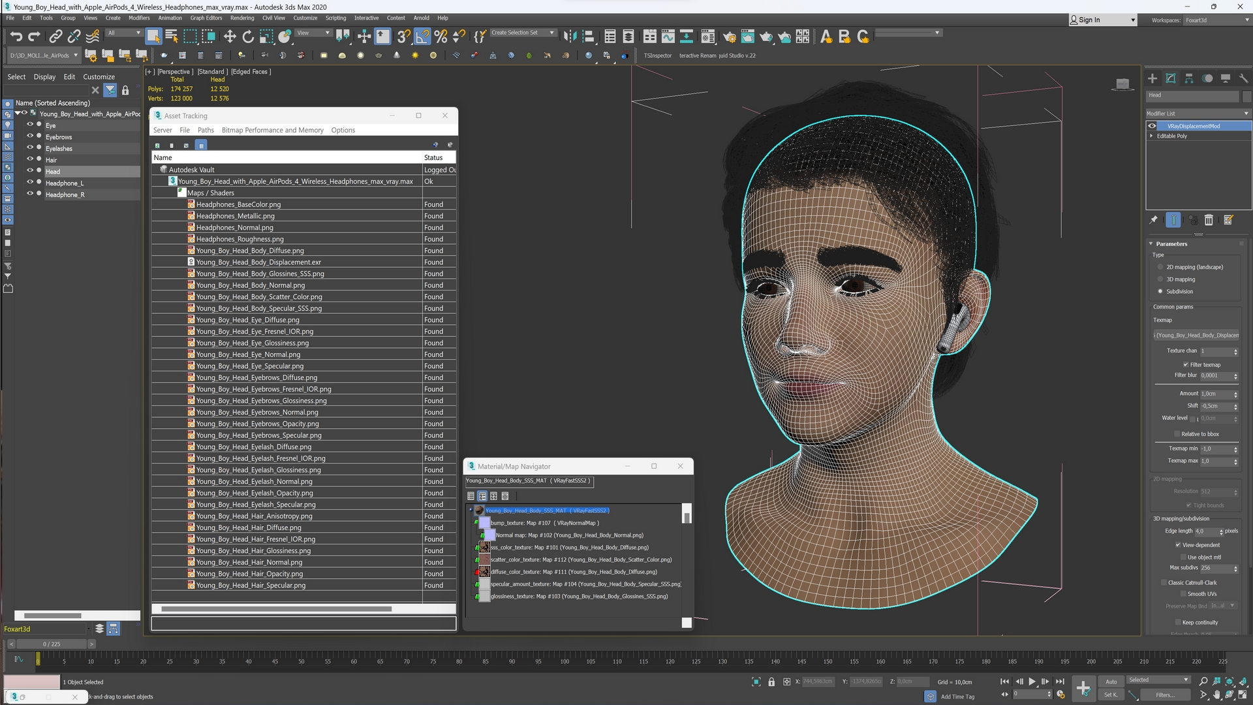Click the Redo arrow in main toolbar
This screenshot has width=1253, height=705.
(x=34, y=37)
